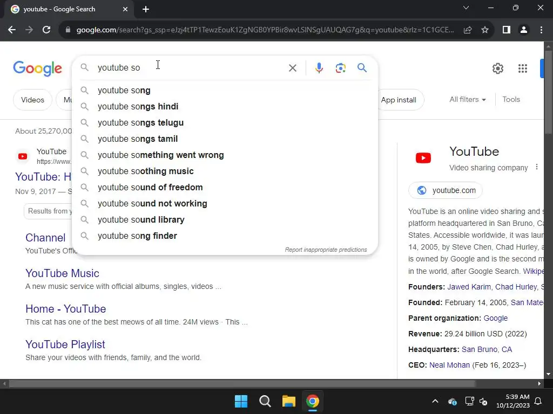The width and height of the screenshot is (553, 414).
Task: Reload the page
Action: click(46, 30)
